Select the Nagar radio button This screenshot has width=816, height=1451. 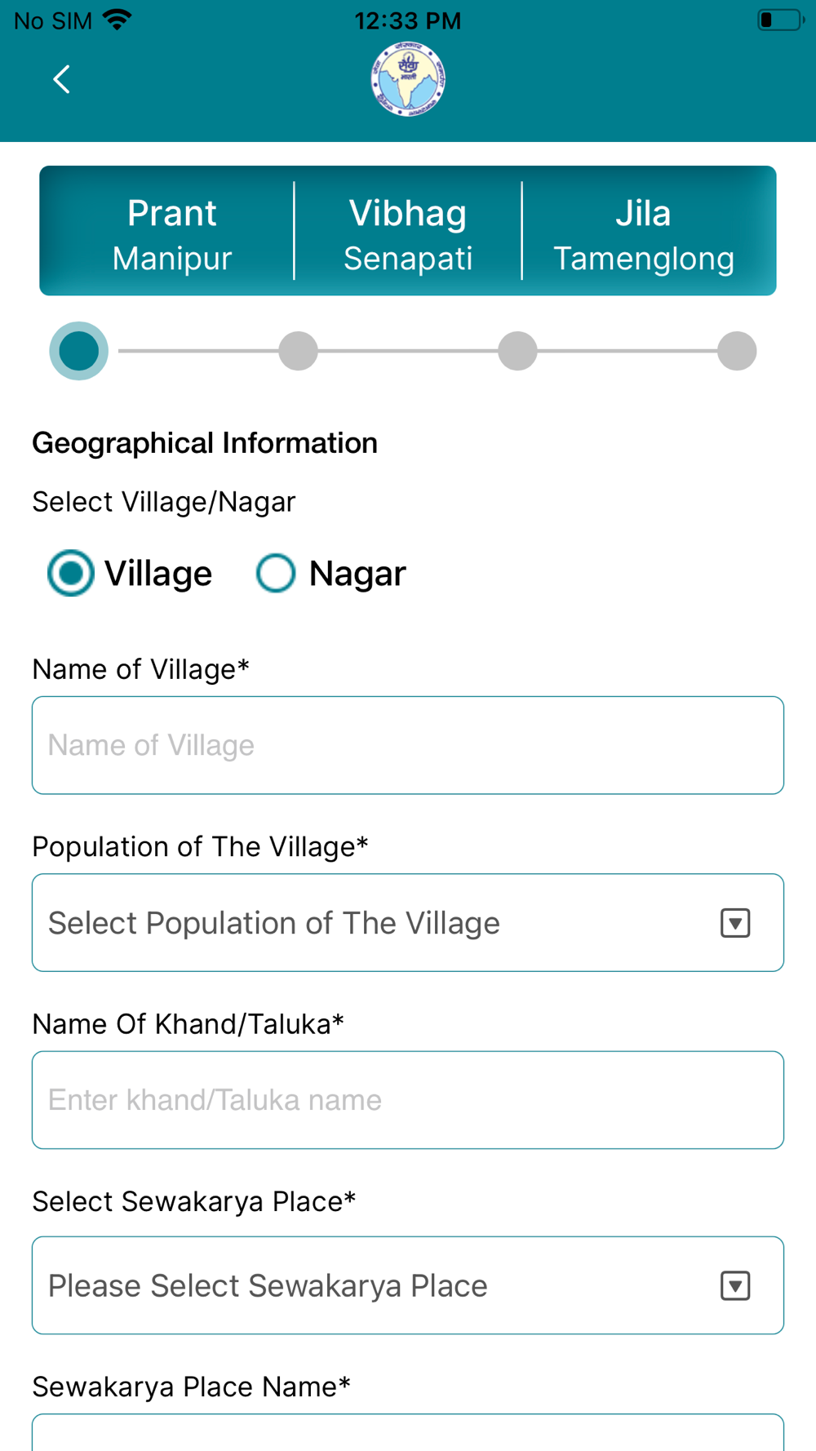276,573
